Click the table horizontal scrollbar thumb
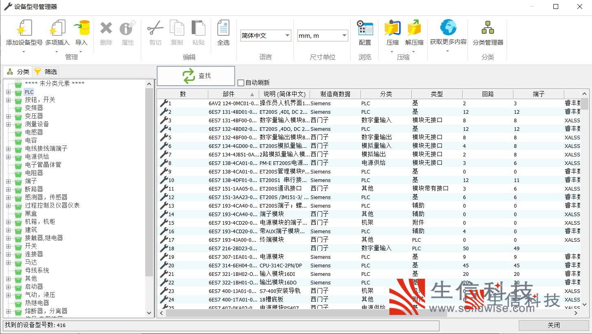The width and height of the screenshot is (592, 334). click(x=306, y=313)
